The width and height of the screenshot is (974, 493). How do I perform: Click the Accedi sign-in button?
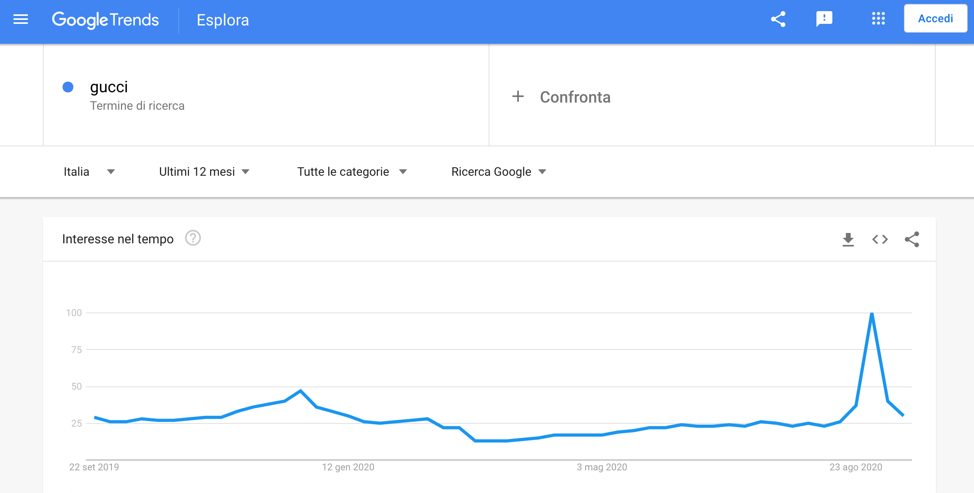coord(935,19)
